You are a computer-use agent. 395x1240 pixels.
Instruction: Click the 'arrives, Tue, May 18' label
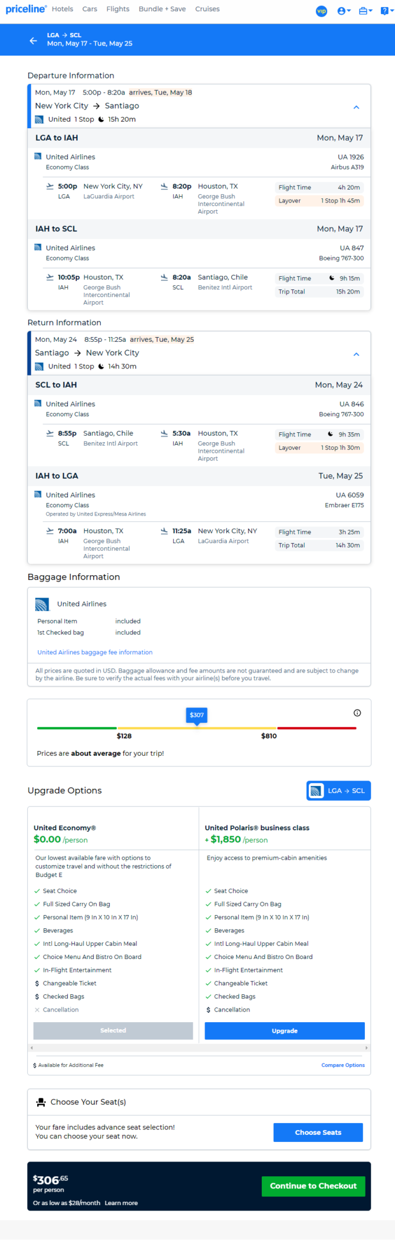tap(160, 92)
